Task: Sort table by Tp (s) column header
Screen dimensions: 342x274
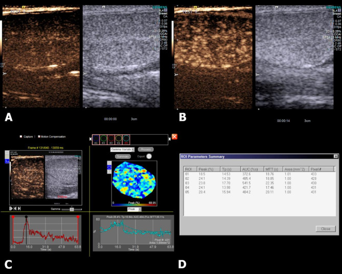Action: click(x=231, y=169)
